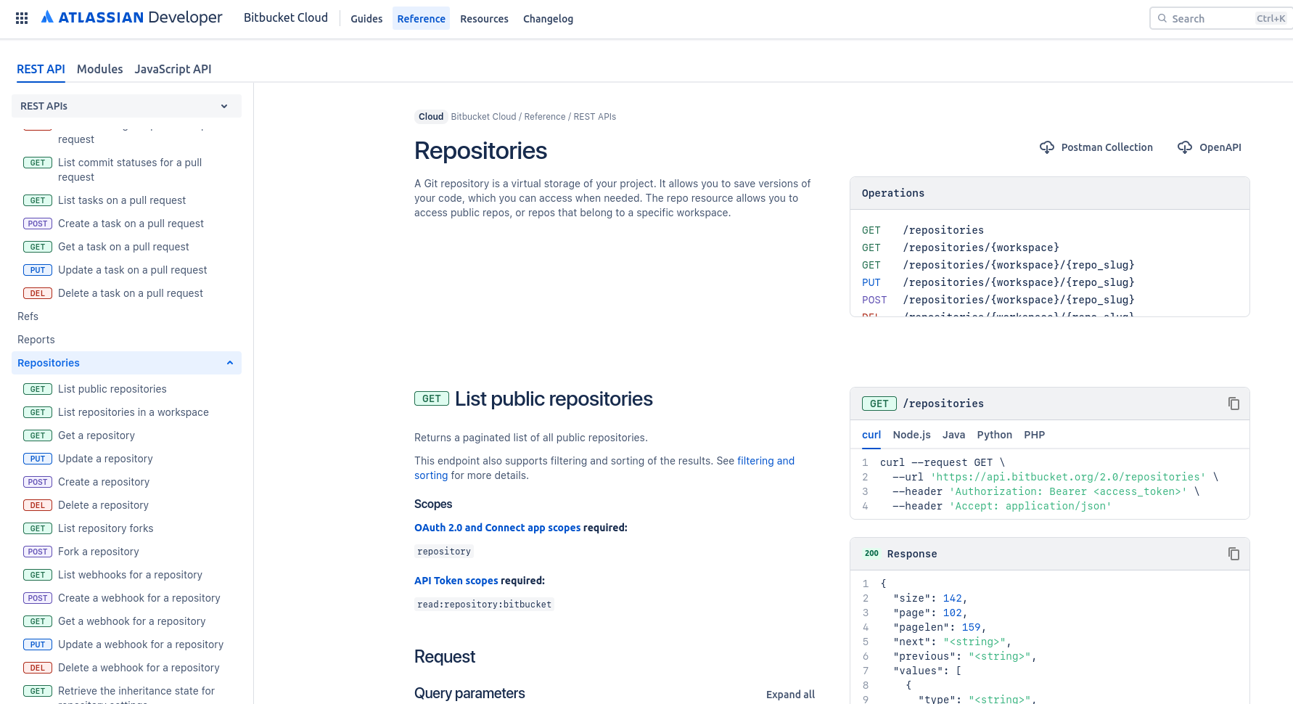Open Get a webhook for a repository
This screenshot has width=1293, height=704.
tap(131, 621)
